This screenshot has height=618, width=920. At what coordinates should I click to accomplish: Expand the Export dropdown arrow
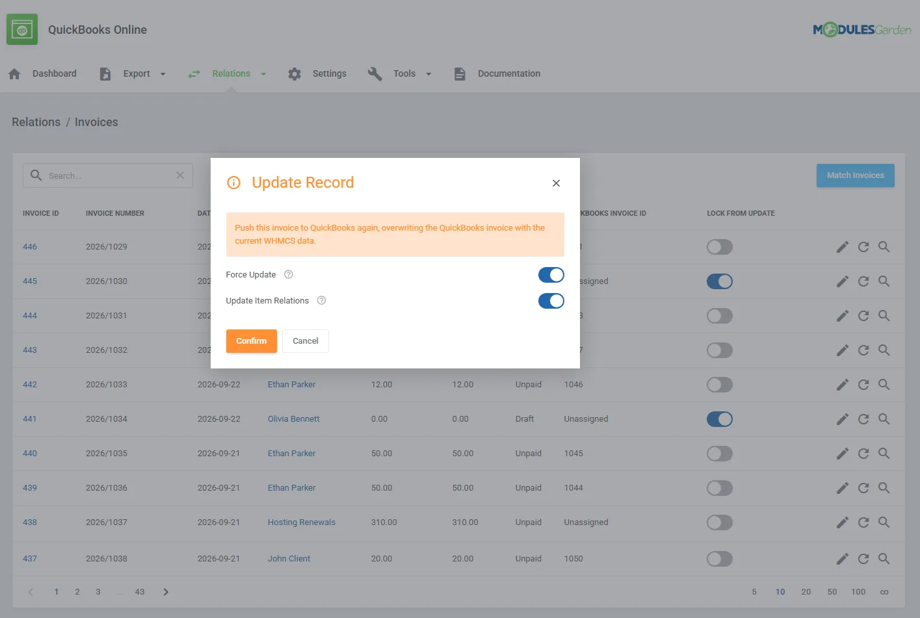click(163, 74)
